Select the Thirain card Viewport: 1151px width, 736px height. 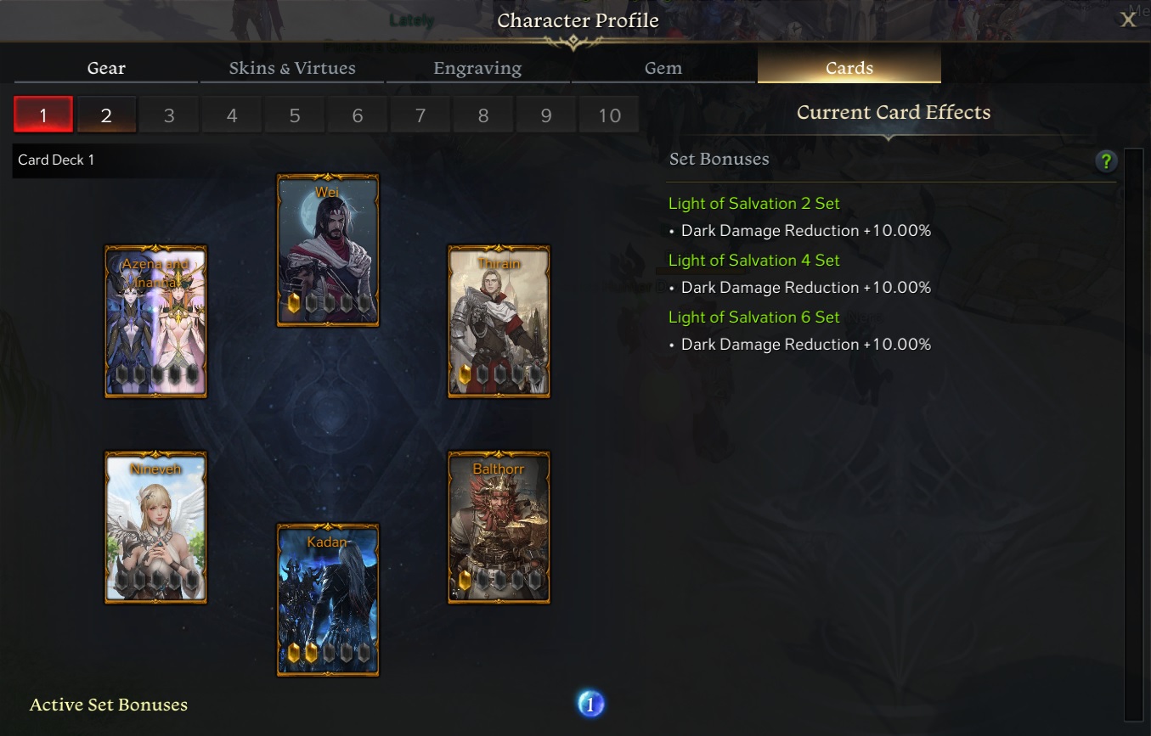point(499,322)
